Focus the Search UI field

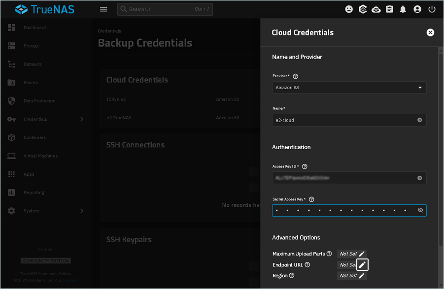165,9
